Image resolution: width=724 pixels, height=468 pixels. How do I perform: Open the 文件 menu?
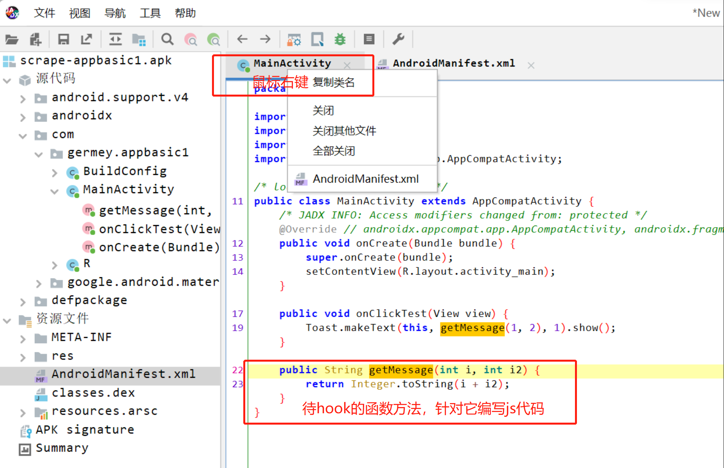click(45, 13)
